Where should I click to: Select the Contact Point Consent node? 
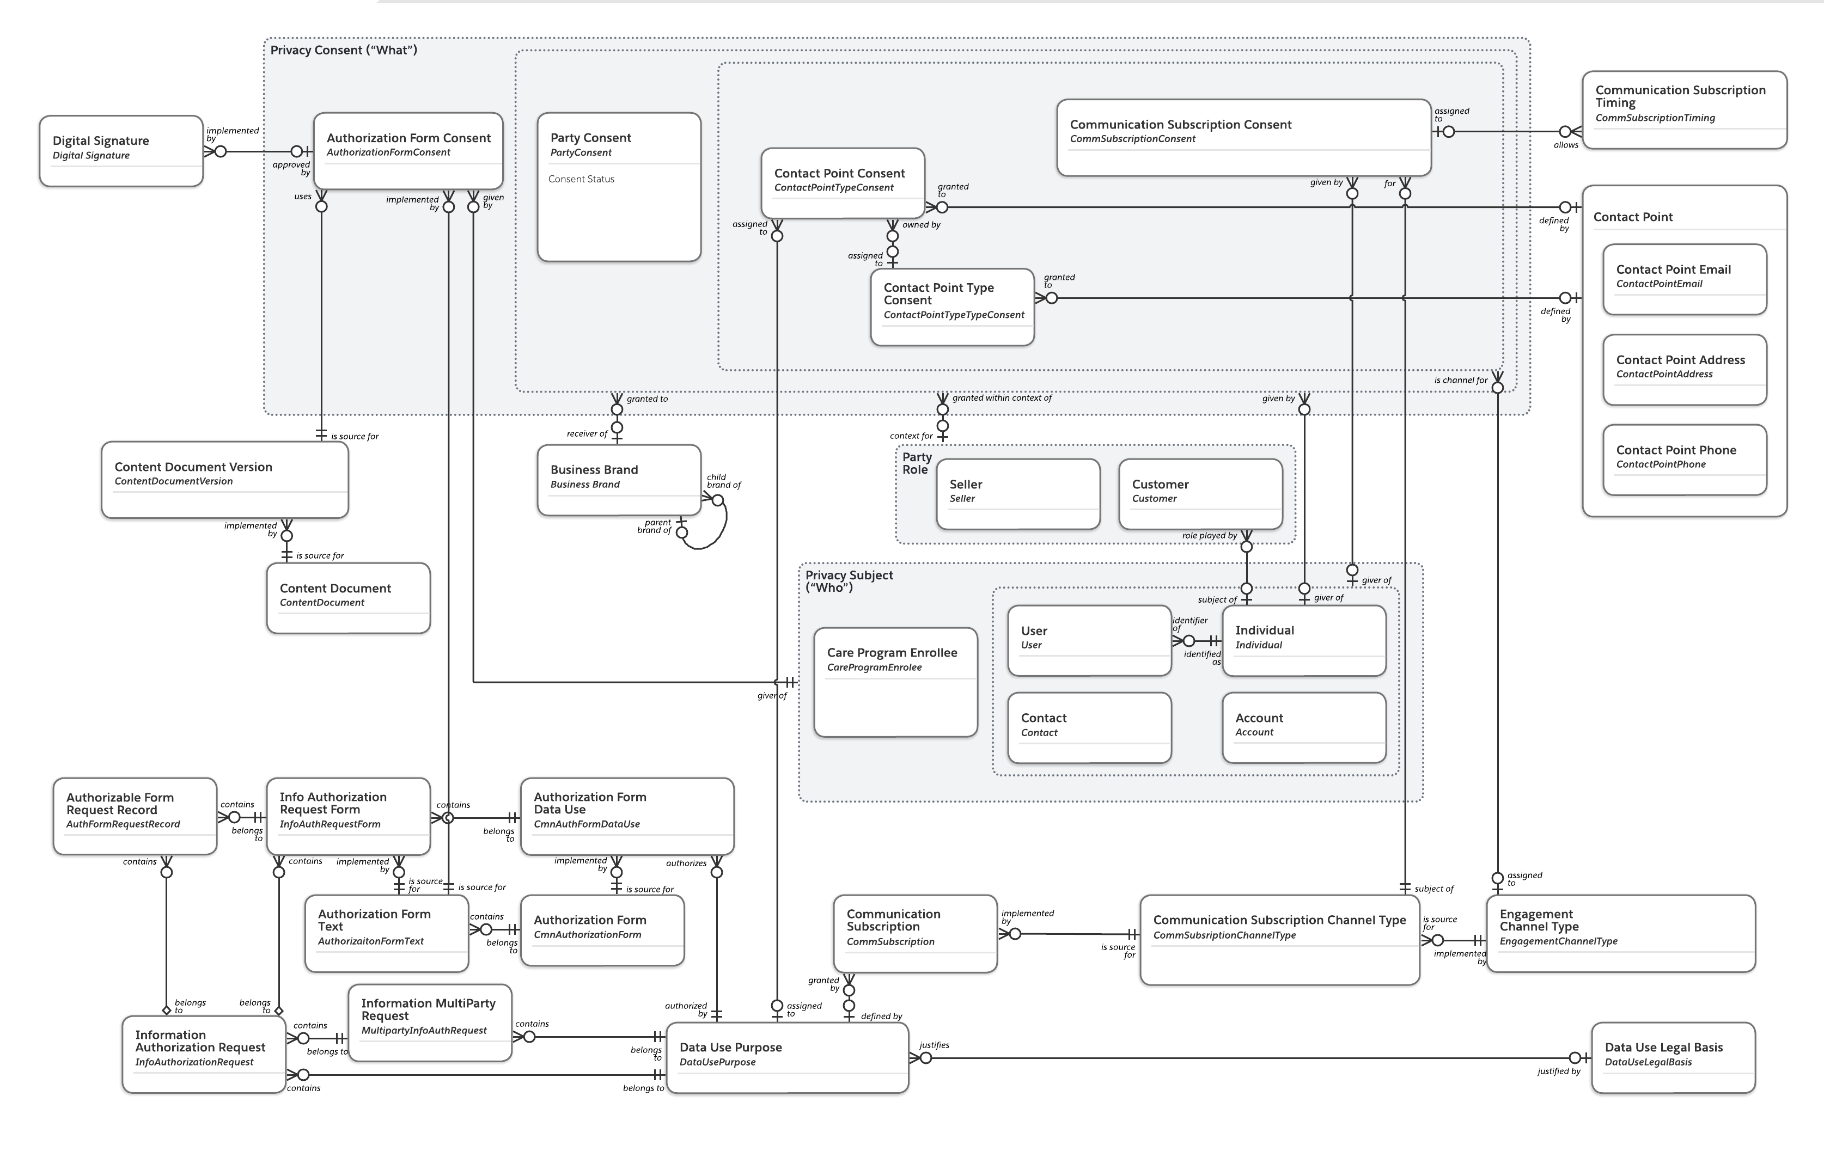tap(843, 182)
